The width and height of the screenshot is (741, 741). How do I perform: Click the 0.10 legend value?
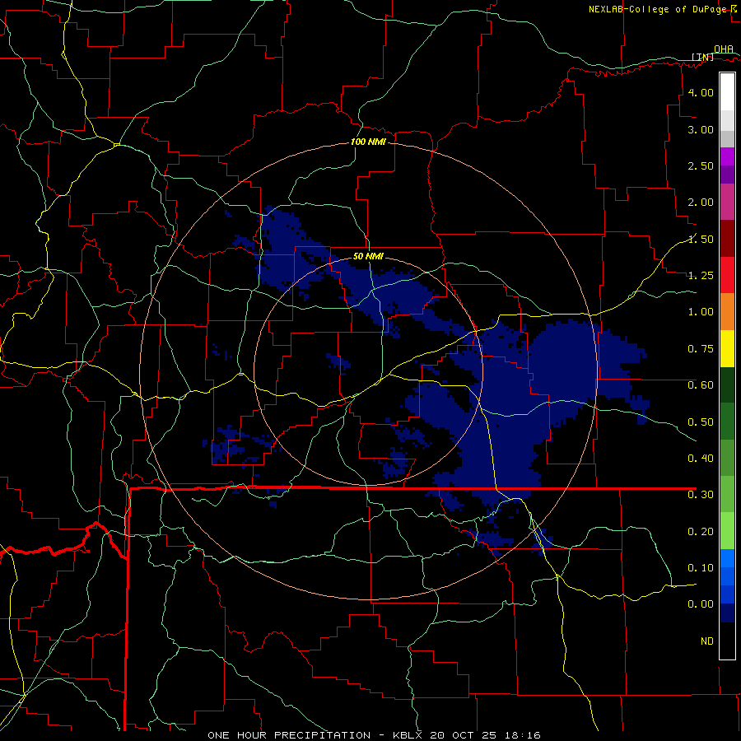[x=701, y=568]
